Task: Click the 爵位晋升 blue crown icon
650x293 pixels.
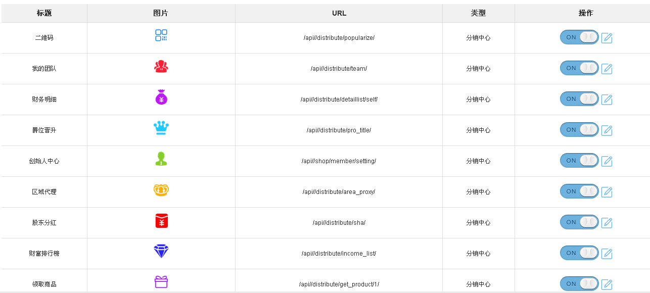Action: [161, 128]
